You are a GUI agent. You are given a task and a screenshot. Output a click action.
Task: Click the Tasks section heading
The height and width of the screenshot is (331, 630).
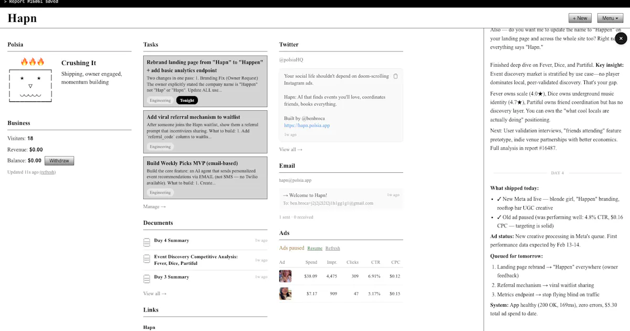coord(151,45)
